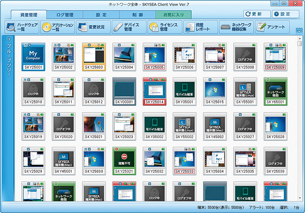Select terminal SKY25006
Image resolution: width=305 pixels, height=213 pixels.
(185, 57)
